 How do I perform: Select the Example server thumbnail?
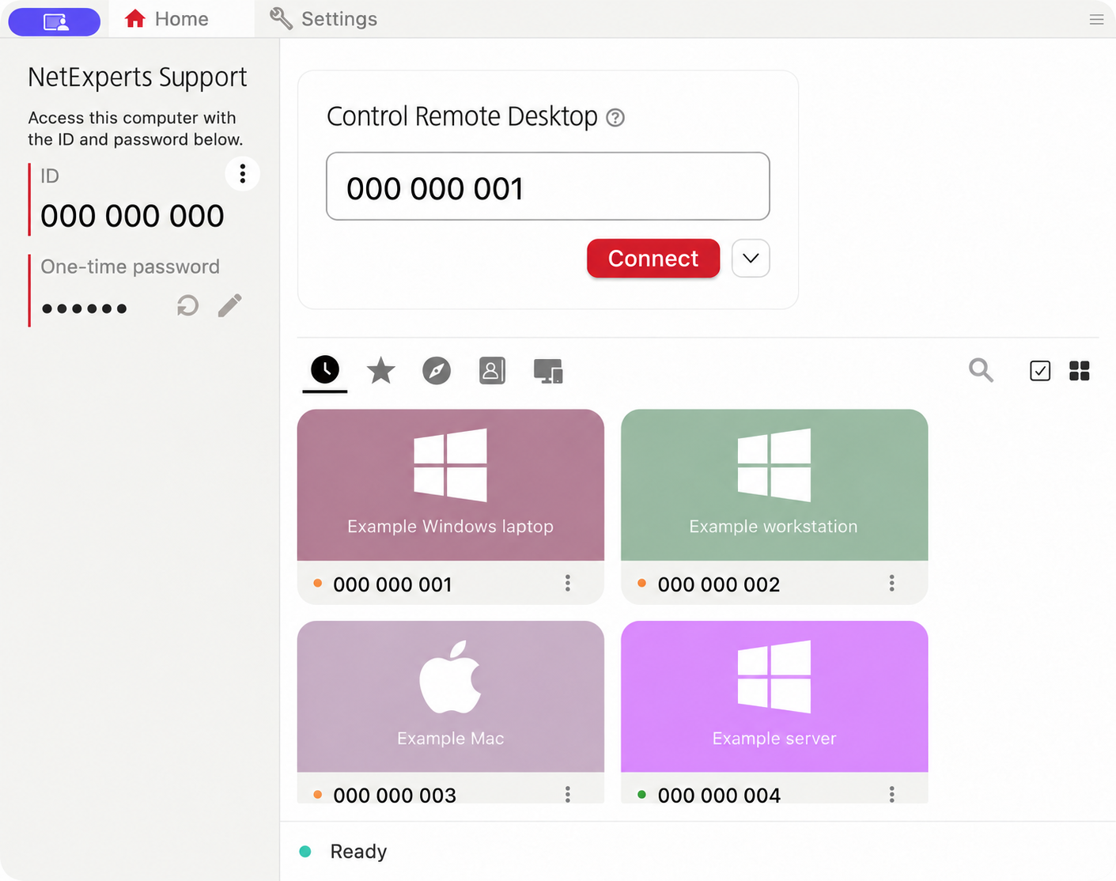point(774,696)
